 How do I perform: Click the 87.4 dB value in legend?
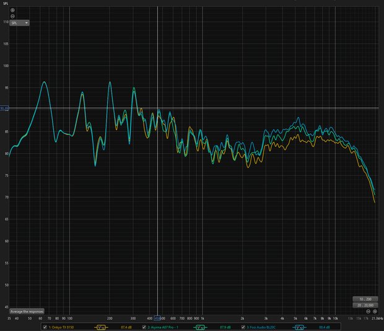pos(126,327)
